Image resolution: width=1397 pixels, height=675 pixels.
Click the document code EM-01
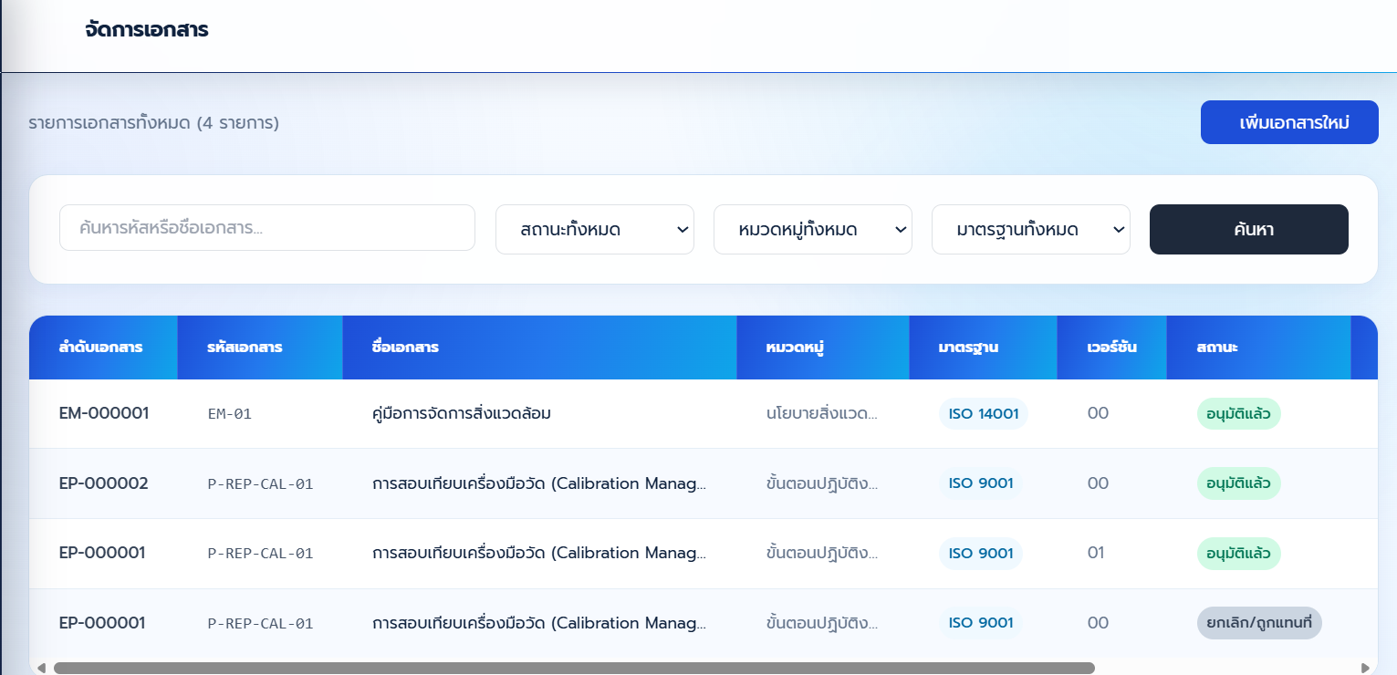point(230,414)
